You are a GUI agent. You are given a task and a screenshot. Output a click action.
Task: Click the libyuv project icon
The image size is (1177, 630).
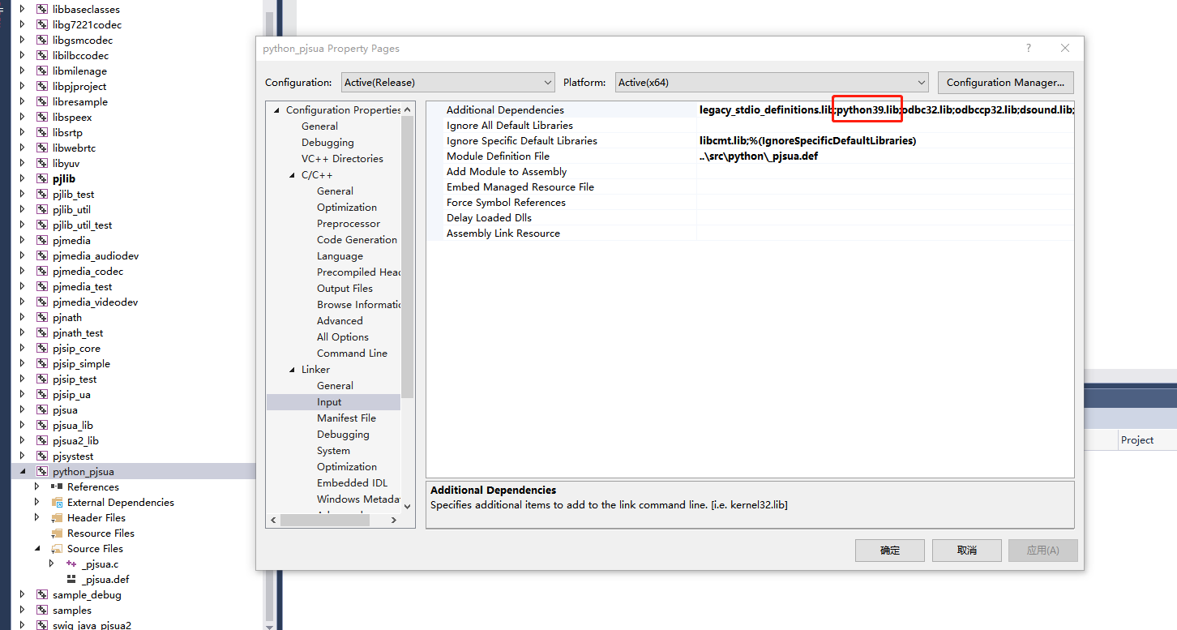point(42,164)
